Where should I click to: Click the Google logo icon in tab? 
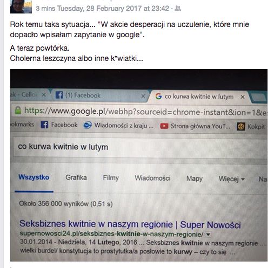158,96
